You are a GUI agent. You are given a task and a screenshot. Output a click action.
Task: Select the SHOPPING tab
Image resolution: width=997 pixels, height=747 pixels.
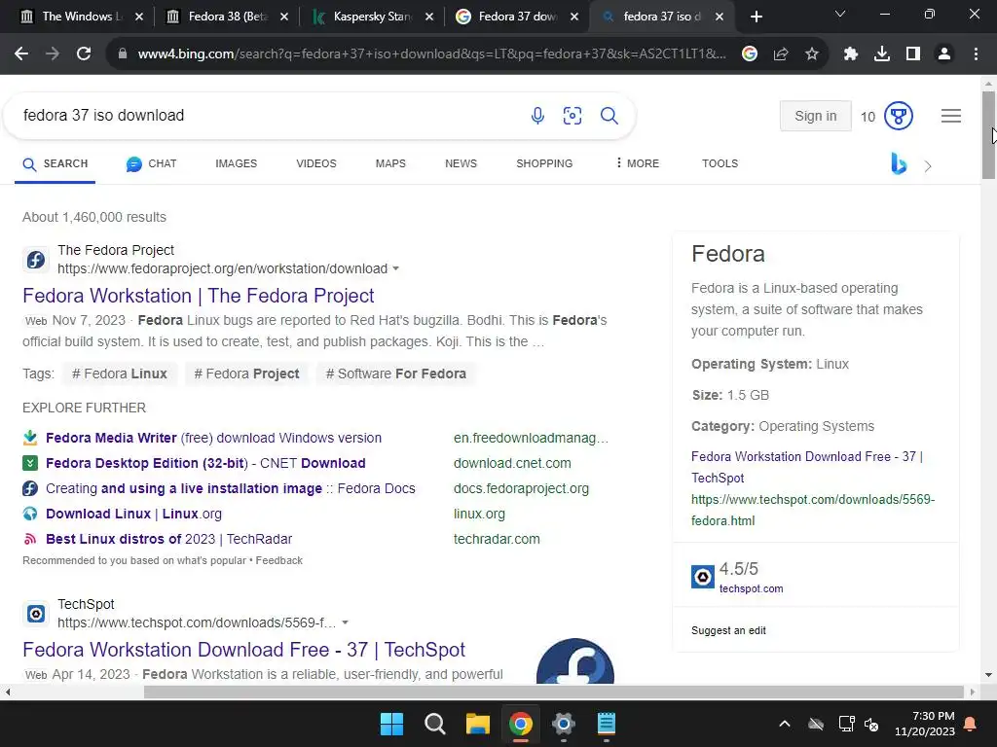pyautogui.click(x=544, y=163)
